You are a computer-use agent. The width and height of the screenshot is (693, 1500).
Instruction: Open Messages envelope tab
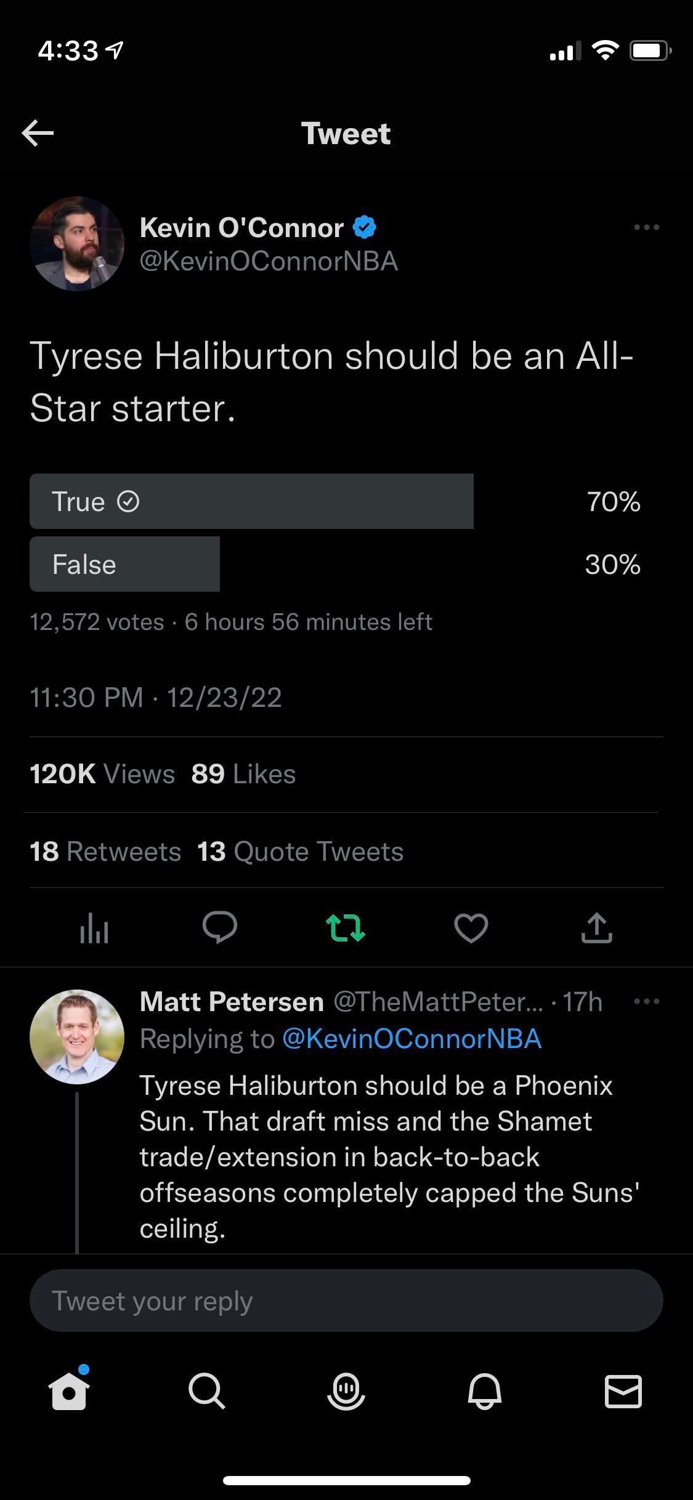(623, 1391)
